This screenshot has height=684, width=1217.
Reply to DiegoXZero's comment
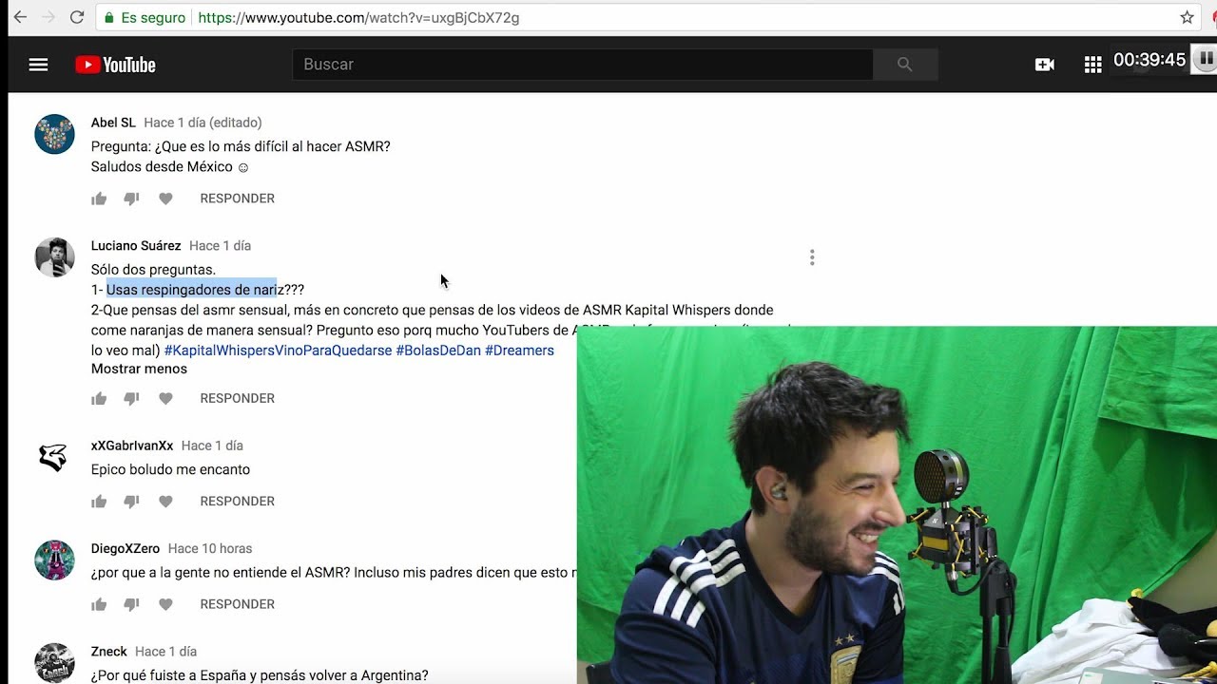[x=237, y=604]
